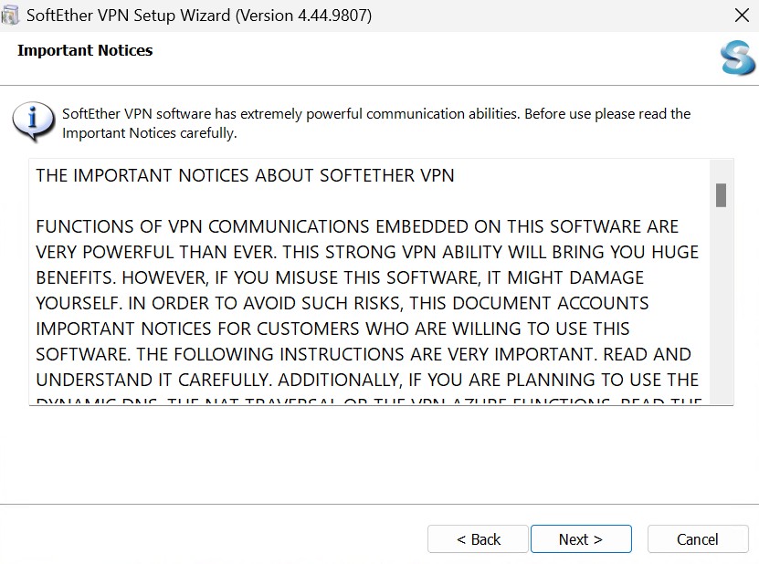Click the line starting "YOURSELF. IN ORDER TO AVOID"
Screen dimensions: 759x564
coord(343,303)
